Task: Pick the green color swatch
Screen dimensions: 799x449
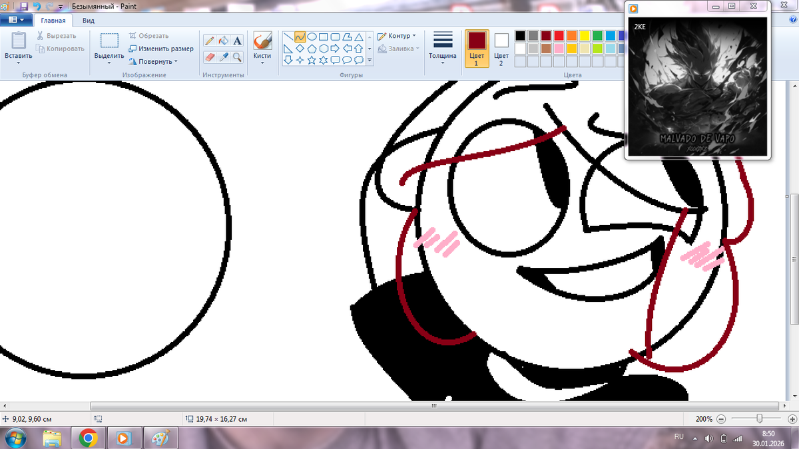Action: pyautogui.click(x=598, y=36)
